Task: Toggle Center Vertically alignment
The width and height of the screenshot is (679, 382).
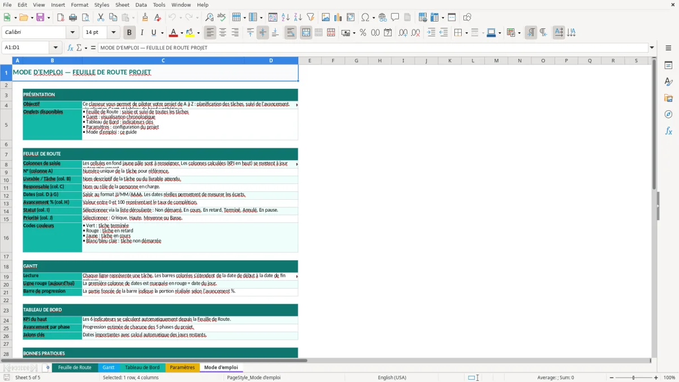Action: click(263, 33)
